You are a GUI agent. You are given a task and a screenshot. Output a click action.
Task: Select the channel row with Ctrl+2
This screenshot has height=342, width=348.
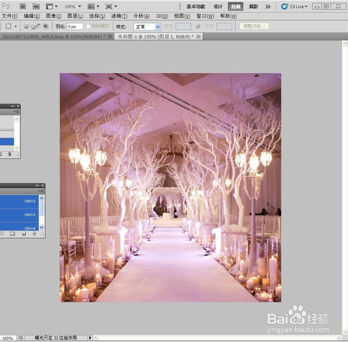pyautogui.click(x=19, y=201)
